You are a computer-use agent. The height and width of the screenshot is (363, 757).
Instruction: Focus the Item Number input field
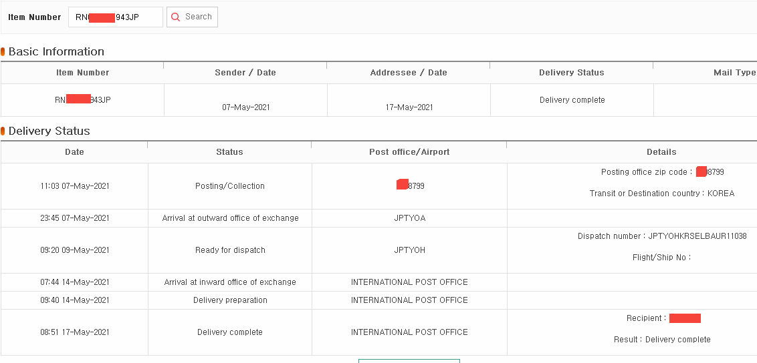coord(116,17)
